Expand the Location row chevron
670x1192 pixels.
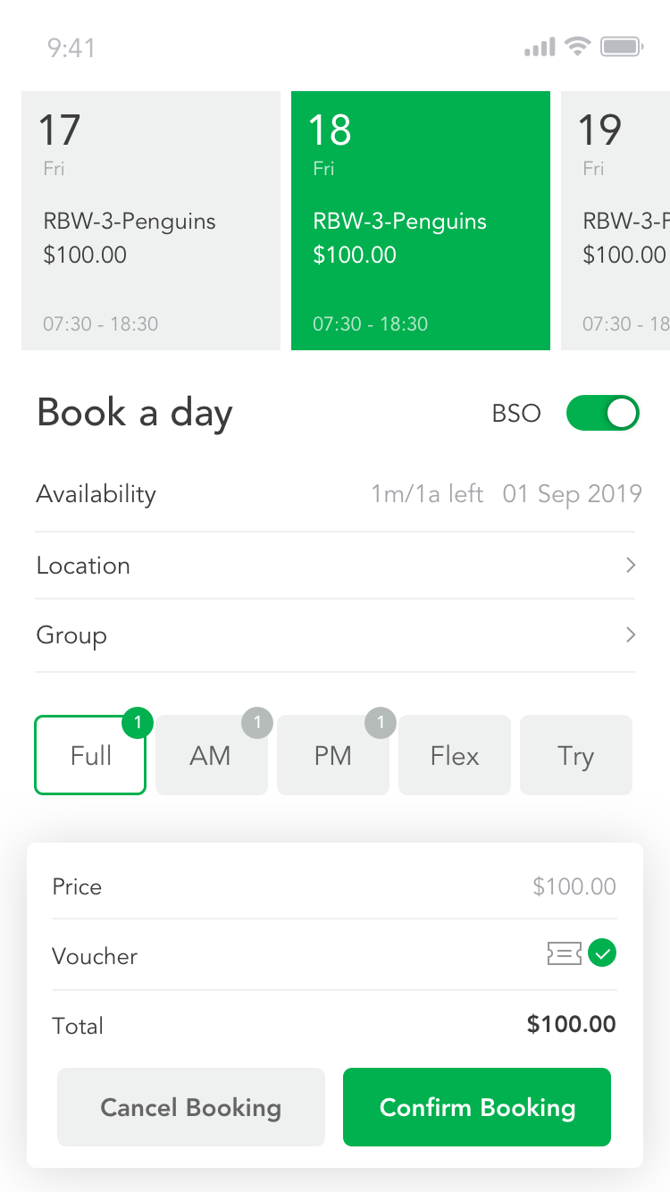point(631,565)
